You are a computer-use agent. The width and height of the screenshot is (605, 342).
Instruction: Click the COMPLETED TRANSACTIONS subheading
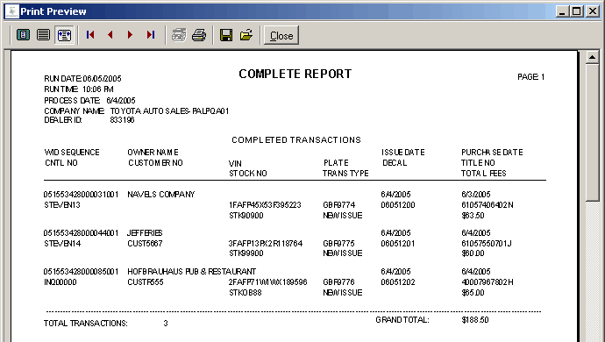pos(296,139)
